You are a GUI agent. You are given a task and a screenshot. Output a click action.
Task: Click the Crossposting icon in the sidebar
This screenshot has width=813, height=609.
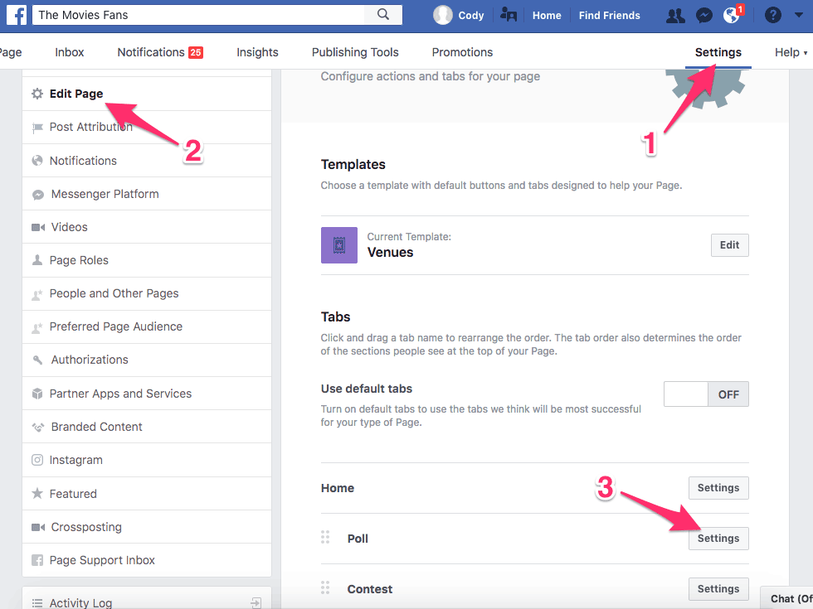tap(37, 526)
